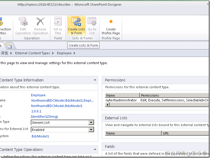Select the nytest\administrator permission row
Image resolution: width=210 pixels, height=158 pixels.
pos(157,100)
